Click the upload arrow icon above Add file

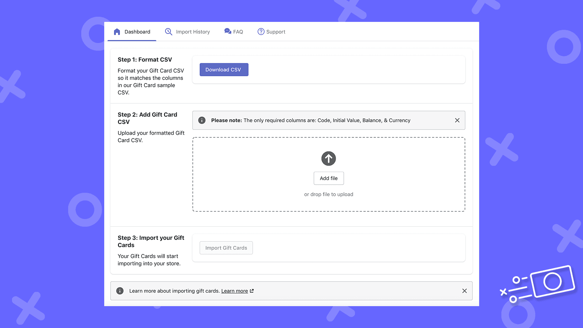click(328, 159)
